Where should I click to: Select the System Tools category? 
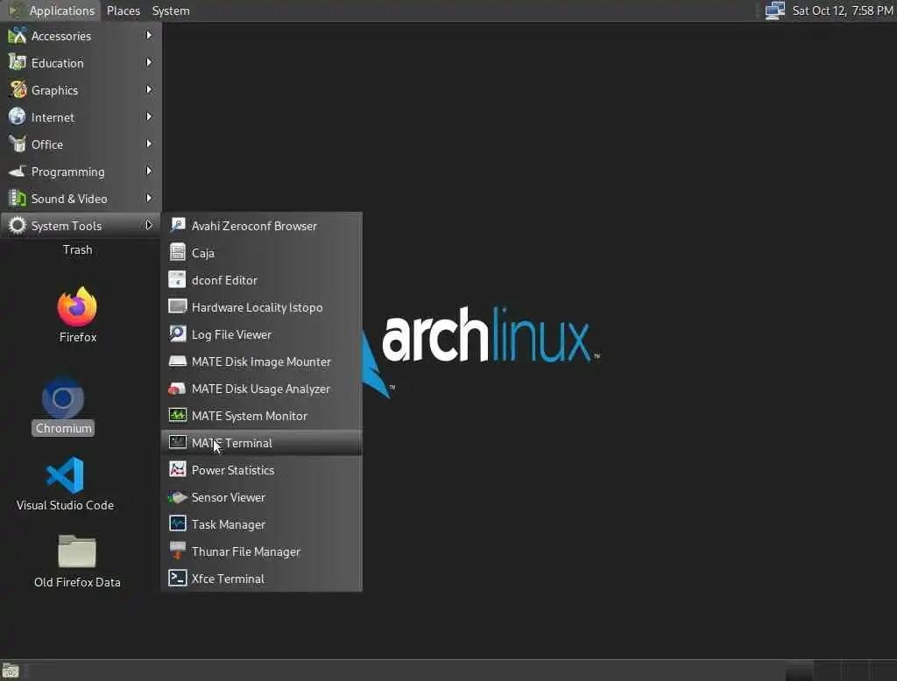point(81,226)
